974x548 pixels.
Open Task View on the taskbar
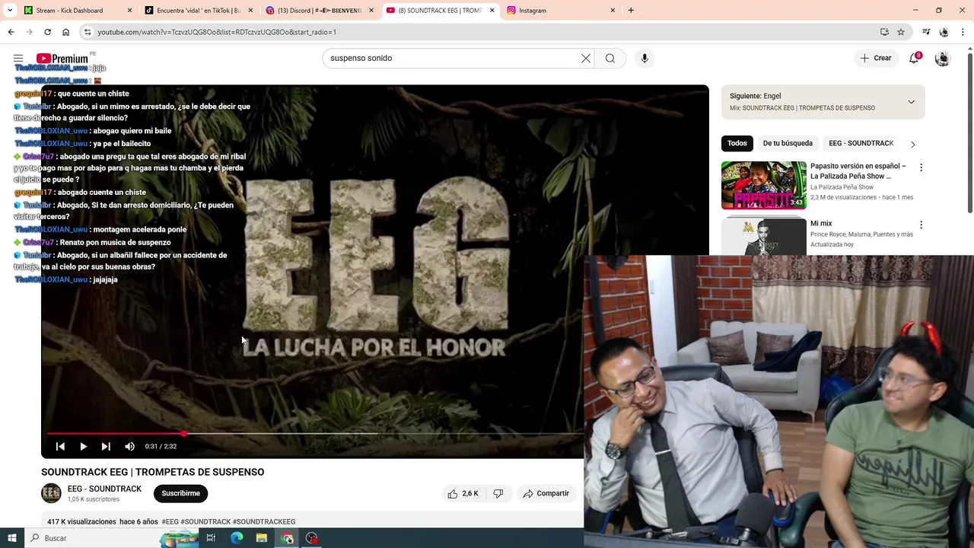pos(211,538)
